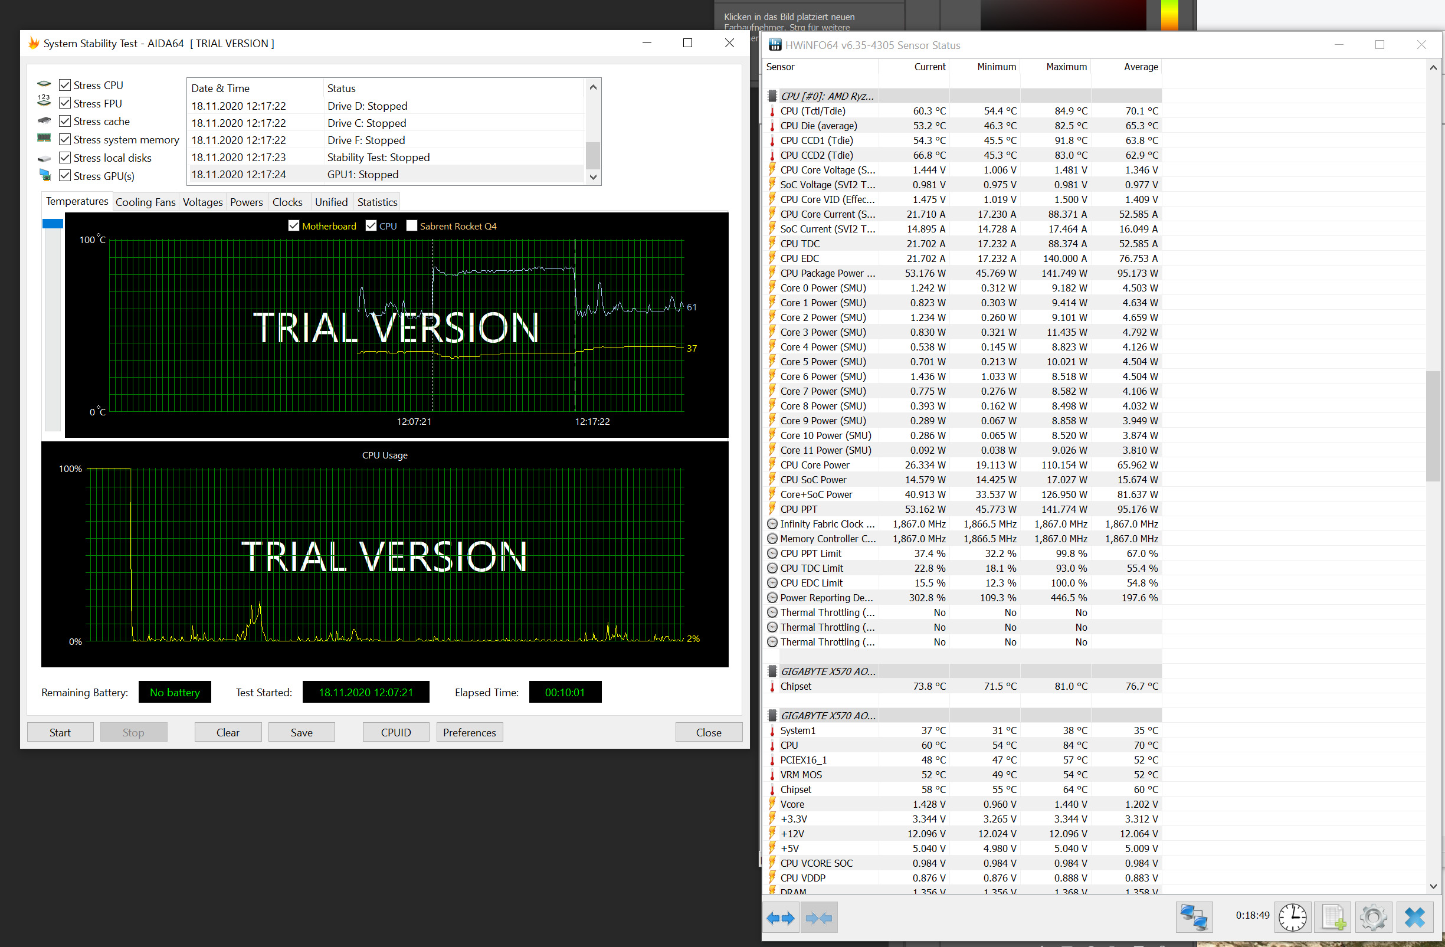This screenshot has height=947, width=1445.
Task: Click the HWiNFO clock reset-timer icon
Action: (x=1292, y=917)
